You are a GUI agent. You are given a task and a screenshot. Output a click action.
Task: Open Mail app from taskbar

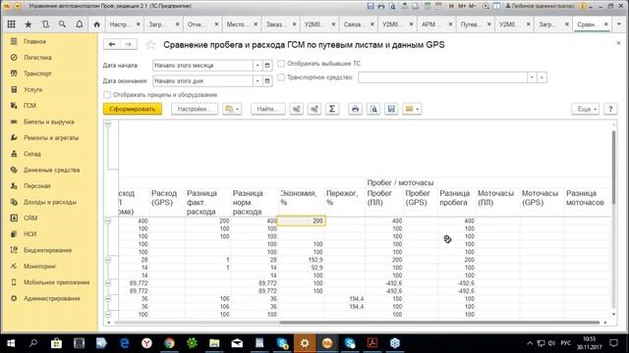coord(237,343)
